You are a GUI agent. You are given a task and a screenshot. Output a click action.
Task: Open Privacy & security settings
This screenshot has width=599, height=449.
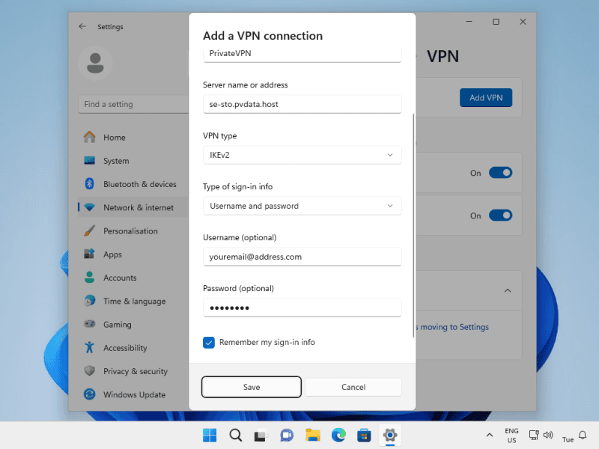pos(135,371)
